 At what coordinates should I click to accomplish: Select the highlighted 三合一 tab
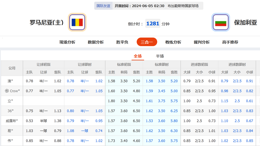[x=147, y=42]
